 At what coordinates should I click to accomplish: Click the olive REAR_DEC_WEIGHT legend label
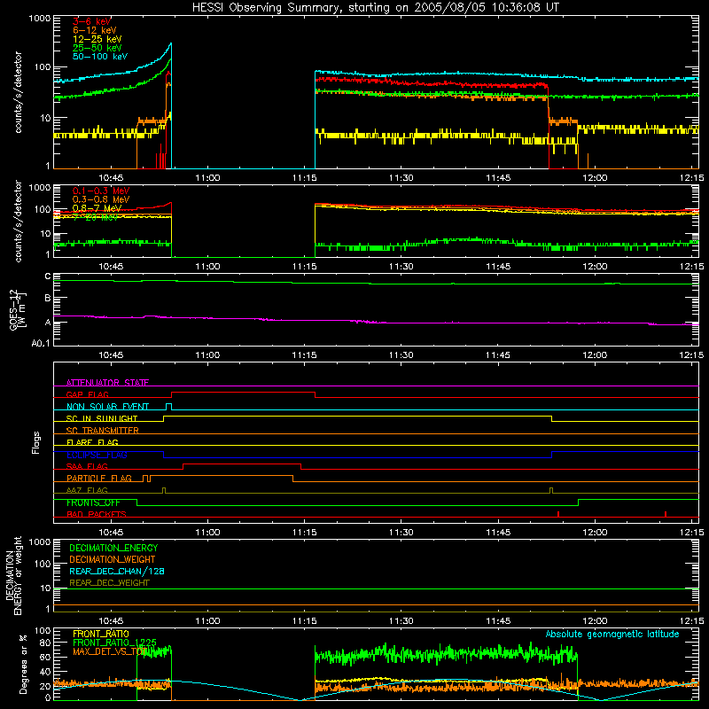[x=109, y=583]
